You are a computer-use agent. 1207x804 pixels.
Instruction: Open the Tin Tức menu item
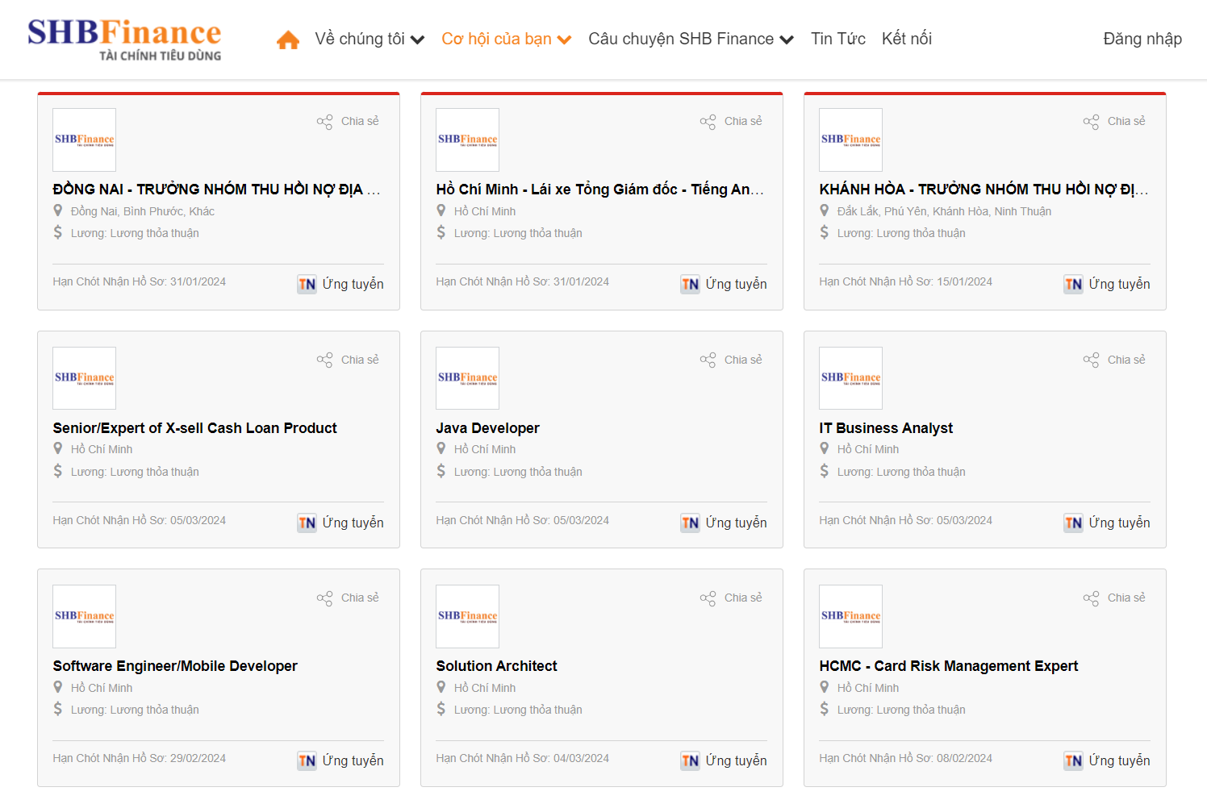tap(838, 39)
